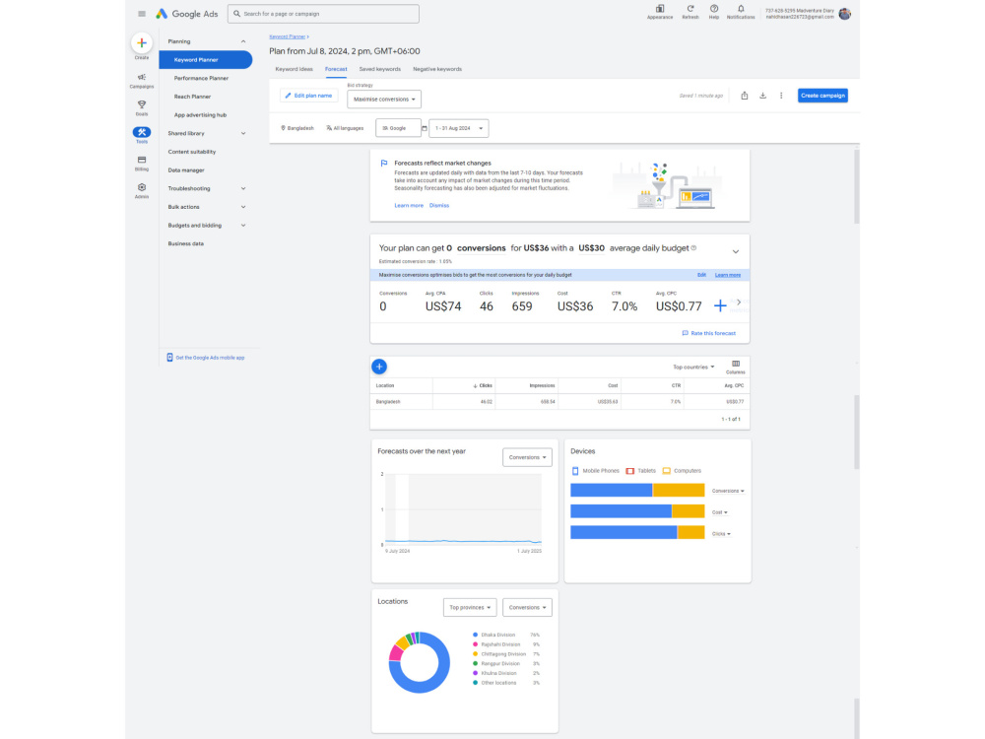The height and width of the screenshot is (739, 985).
Task: Click the Create plus button
Action: tap(141, 42)
